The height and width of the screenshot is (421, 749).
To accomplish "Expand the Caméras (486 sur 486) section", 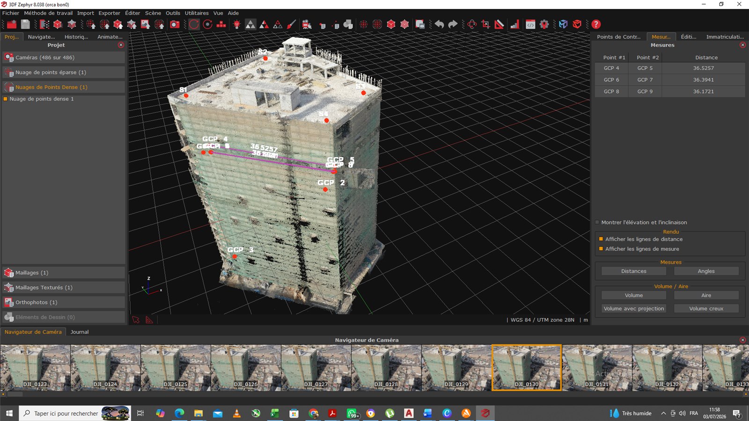I will tap(64, 58).
